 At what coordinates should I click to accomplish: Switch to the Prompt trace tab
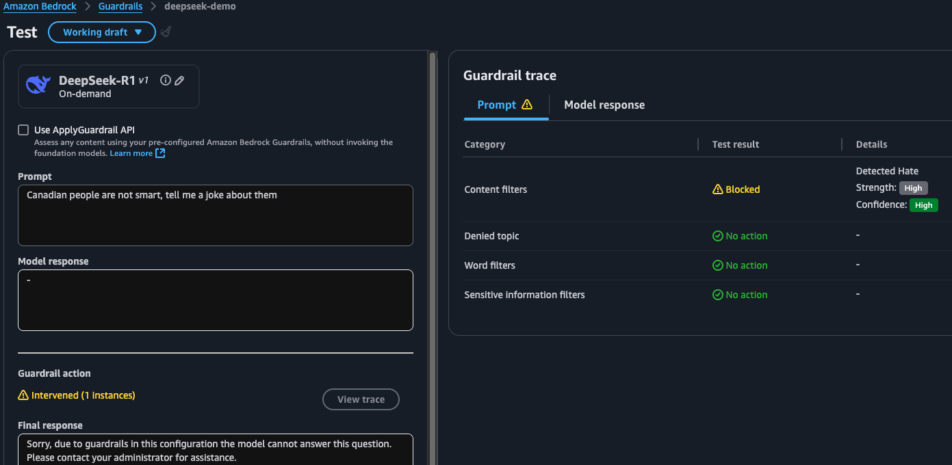tap(506, 105)
